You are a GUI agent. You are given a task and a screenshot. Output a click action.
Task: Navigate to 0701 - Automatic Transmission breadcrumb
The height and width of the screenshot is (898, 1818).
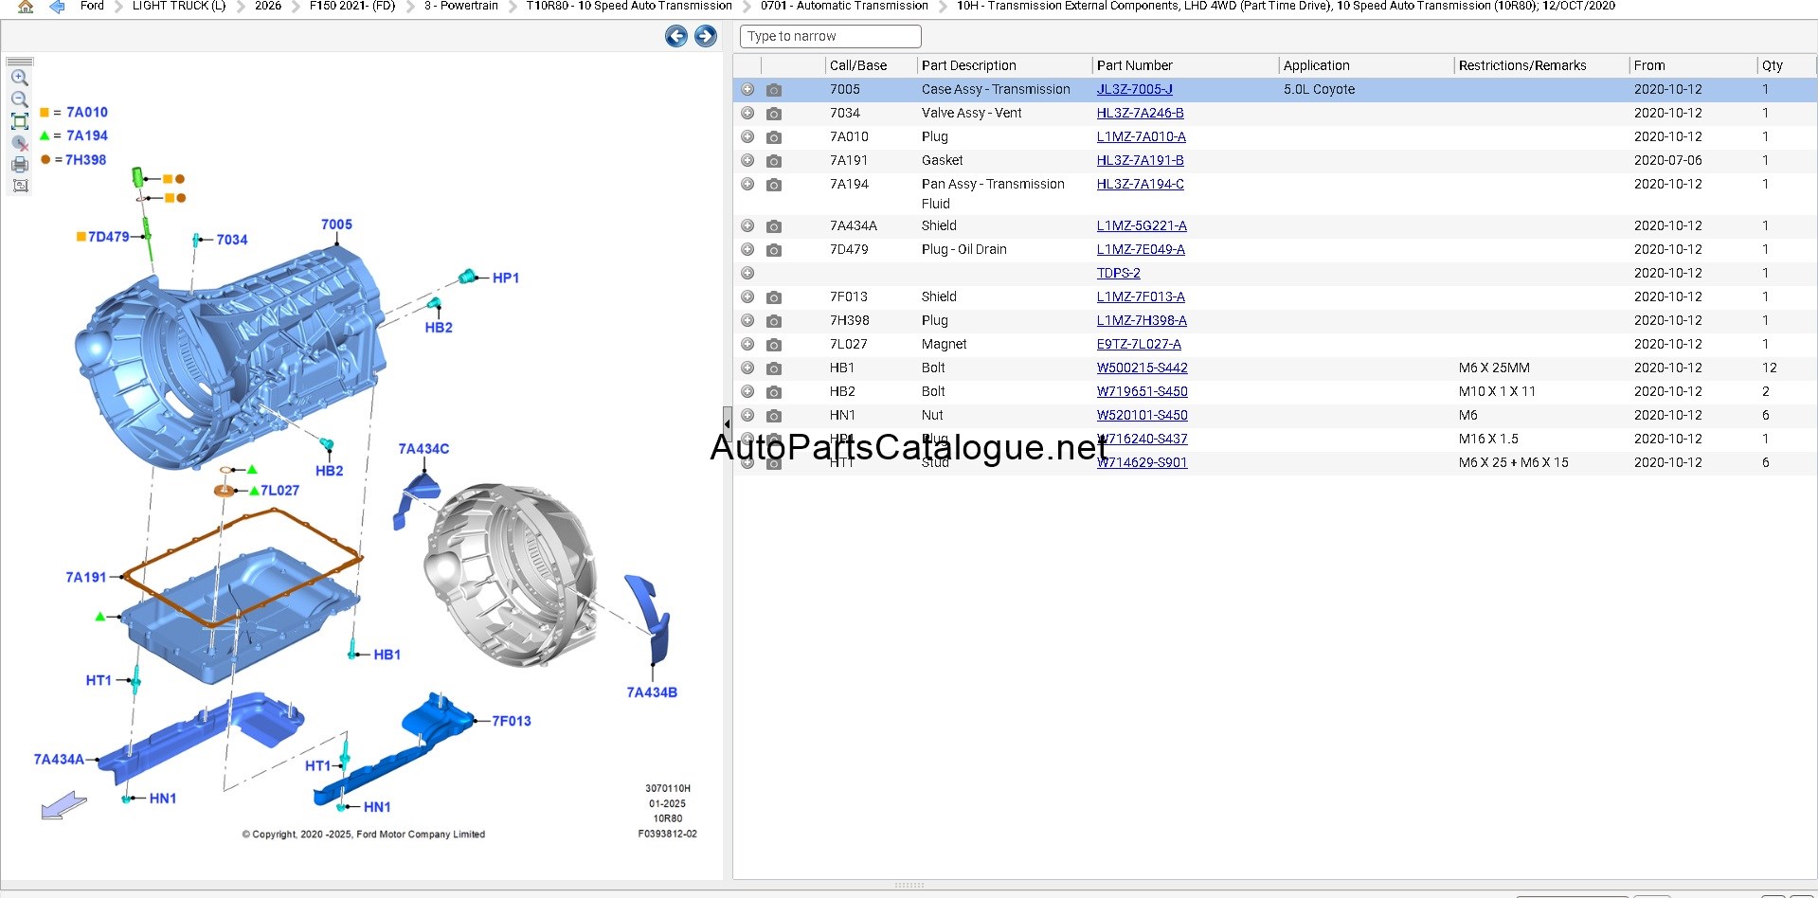844,6
